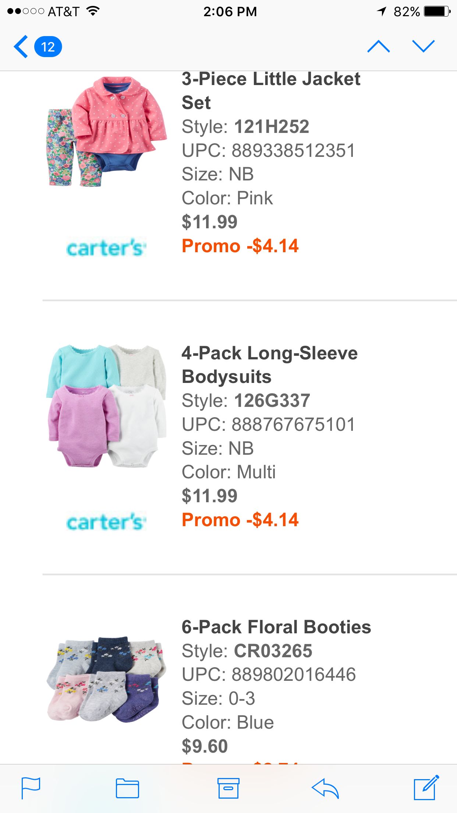Tap the 4-Pack Long-Sleeve Bodysuits title
457x813 pixels.
pyautogui.click(x=269, y=365)
